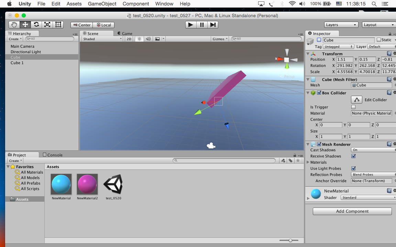The width and height of the screenshot is (396, 247).
Task: Click the Edit Collider icon button
Action: tap(356, 99)
